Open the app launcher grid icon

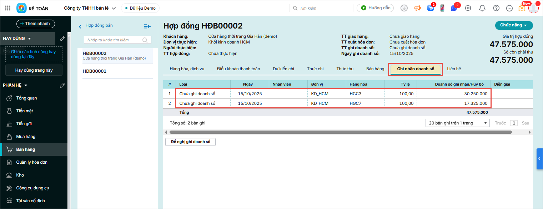8,8
